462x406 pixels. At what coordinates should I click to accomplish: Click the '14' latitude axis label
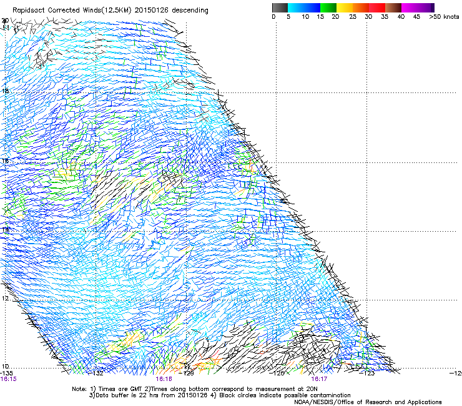5,229
